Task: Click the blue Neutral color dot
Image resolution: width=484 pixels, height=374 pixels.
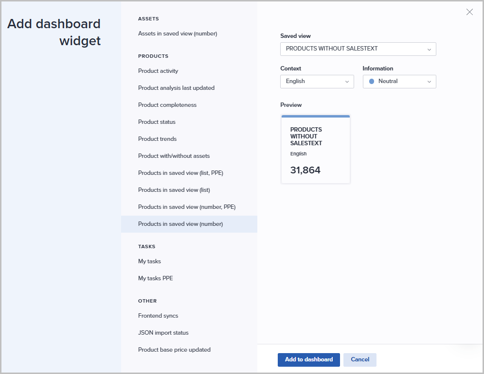Action: tap(372, 82)
